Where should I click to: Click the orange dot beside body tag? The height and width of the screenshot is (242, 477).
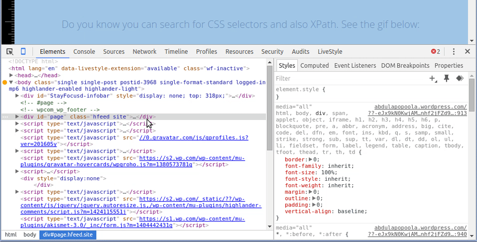click(x=5, y=82)
